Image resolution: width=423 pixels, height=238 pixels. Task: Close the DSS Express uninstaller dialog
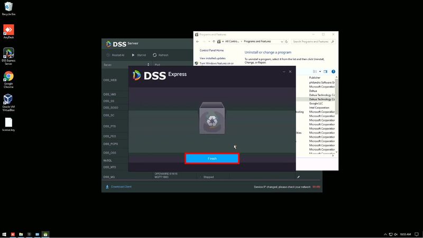tap(290, 72)
